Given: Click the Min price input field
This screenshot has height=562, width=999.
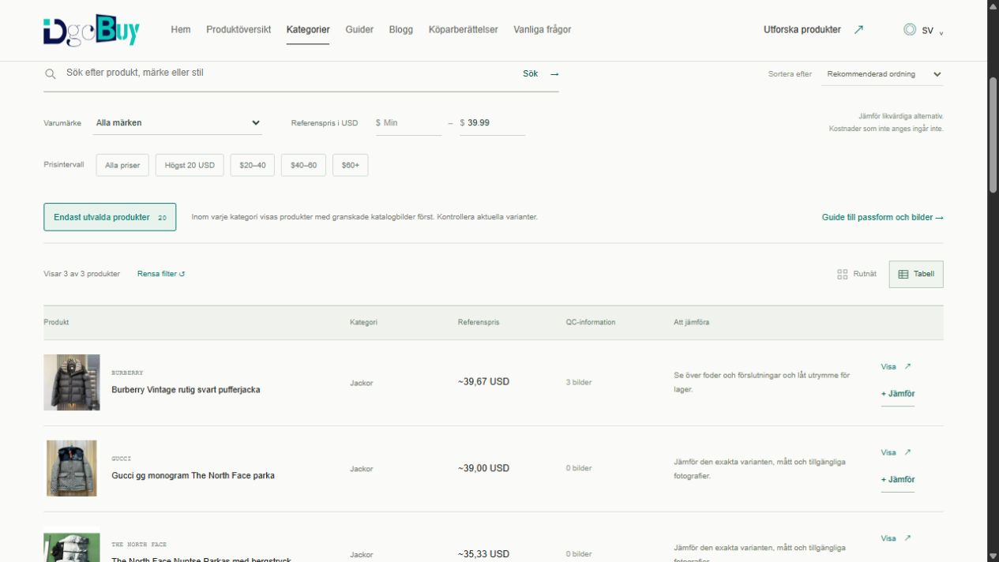Looking at the screenshot, I should 408,123.
